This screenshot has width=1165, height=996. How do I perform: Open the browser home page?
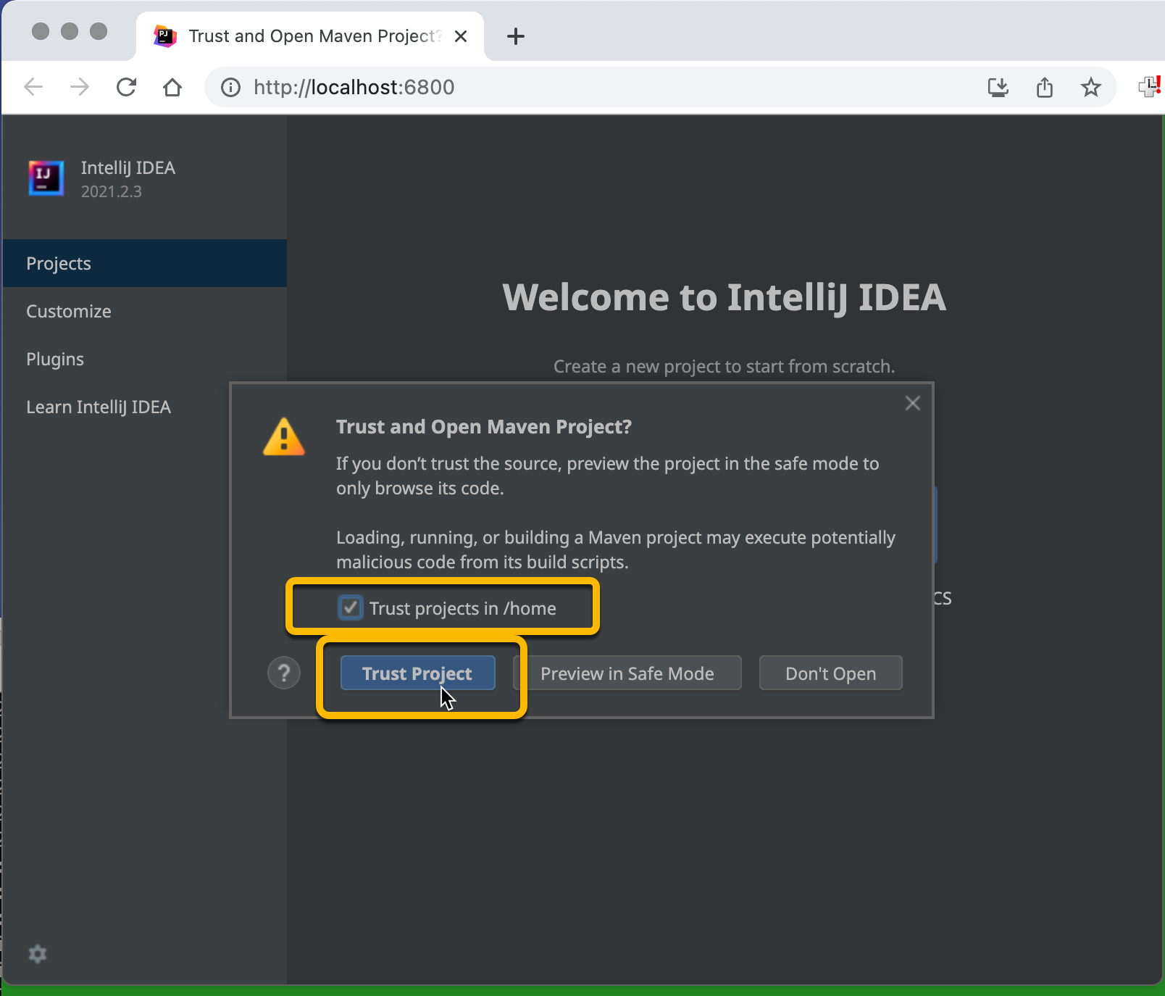(172, 87)
